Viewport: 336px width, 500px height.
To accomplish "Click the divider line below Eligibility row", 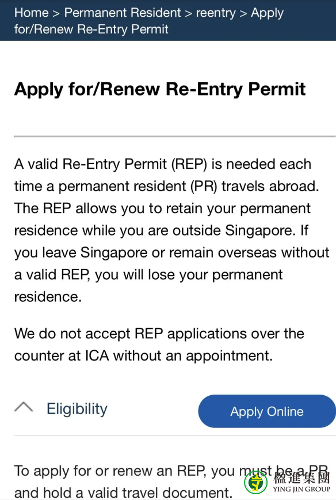I will (x=175, y=435).
